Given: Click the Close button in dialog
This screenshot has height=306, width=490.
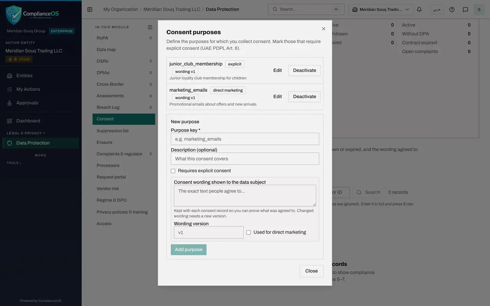Looking at the screenshot, I should point(311,271).
